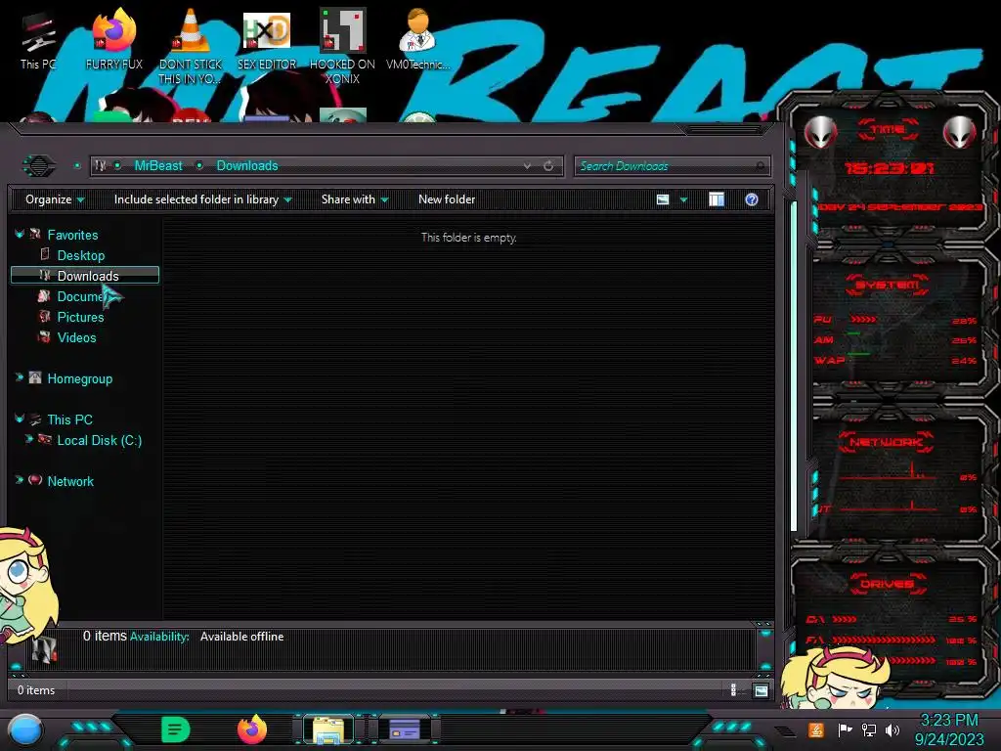Open the purple window app on taskbar
The image size is (1001, 751).
[405, 729]
